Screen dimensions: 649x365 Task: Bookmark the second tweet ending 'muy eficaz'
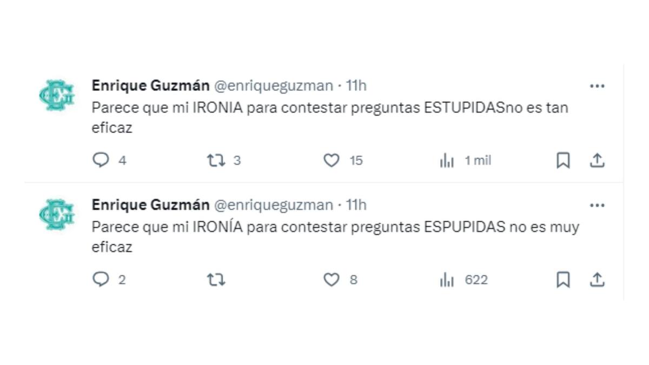coord(563,280)
